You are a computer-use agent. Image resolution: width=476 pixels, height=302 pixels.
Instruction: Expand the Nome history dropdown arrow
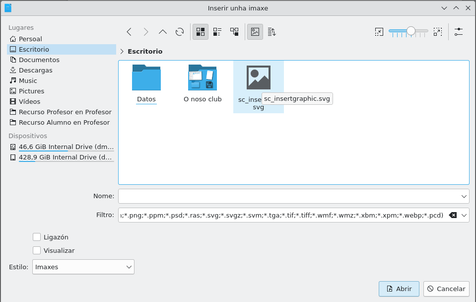[464, 196]
